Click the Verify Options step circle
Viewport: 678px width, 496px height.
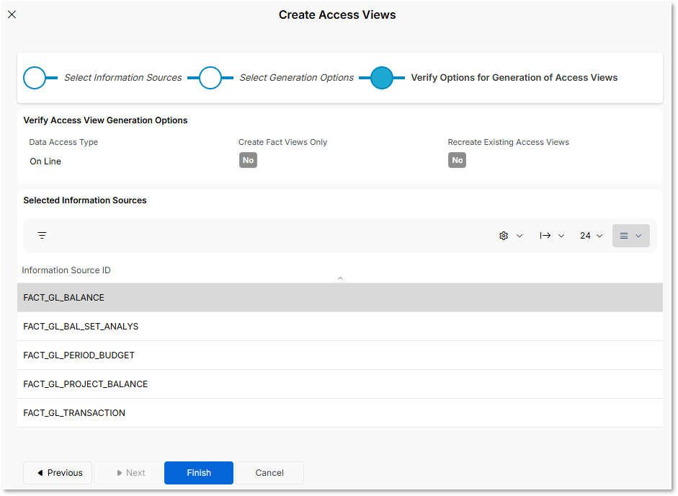click(x=382, y=77)
